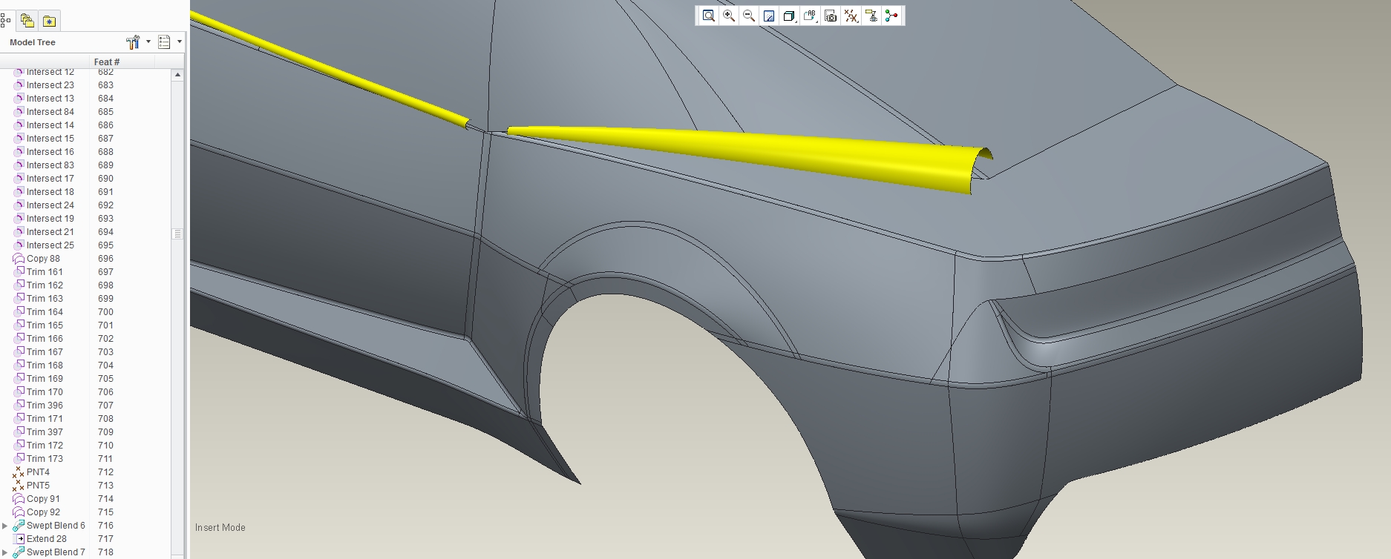Select datum point PNT4
The width and height of the screenshot is (1391, 559).
coord(38,472)
